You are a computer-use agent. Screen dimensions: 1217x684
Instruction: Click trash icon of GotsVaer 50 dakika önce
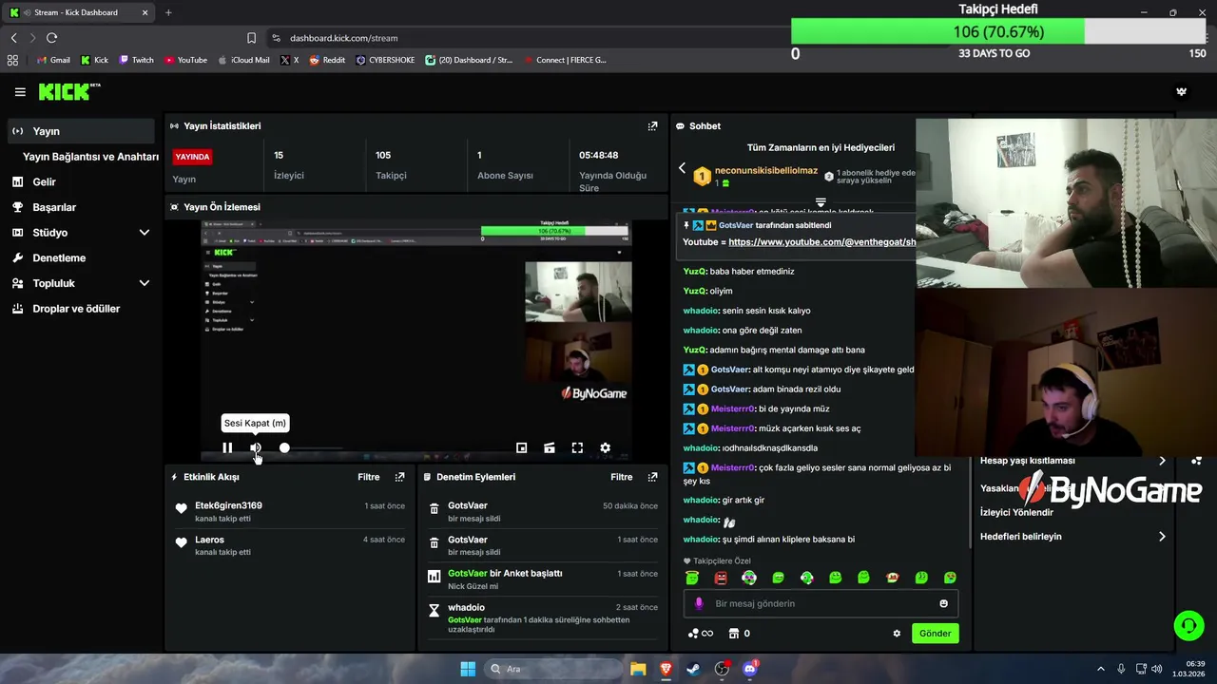435,510
